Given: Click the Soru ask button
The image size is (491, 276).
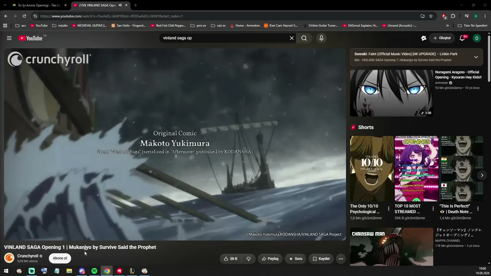Looking at the screenshot, I should (x=296, y=259).
